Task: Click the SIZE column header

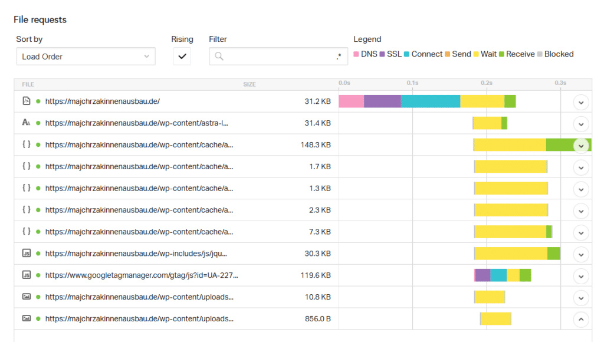Action: (249, 84)
